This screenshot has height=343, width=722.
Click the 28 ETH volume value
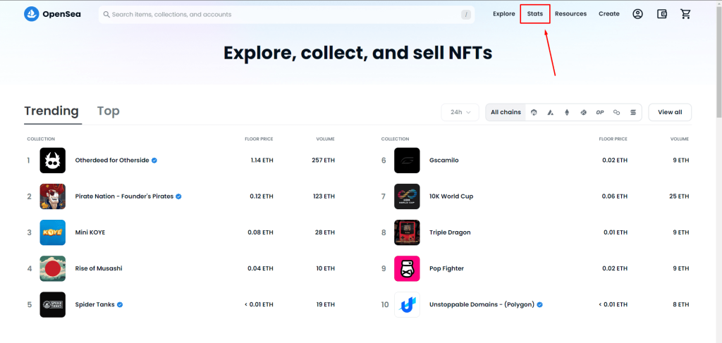tap(325, 232)
